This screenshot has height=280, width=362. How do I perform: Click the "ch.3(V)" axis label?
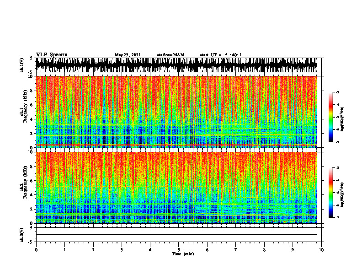22,235
